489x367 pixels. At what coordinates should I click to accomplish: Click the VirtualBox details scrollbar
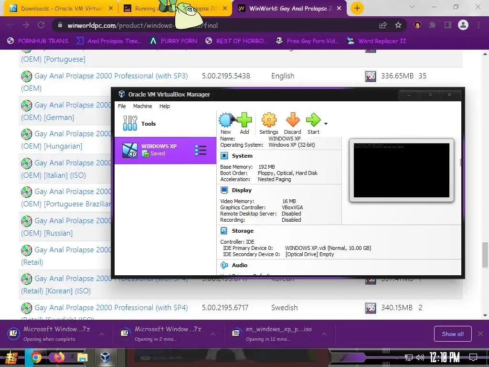460,162
